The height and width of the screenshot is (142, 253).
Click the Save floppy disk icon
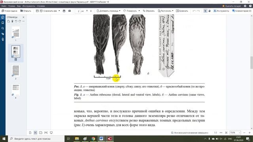click(37, 11)
